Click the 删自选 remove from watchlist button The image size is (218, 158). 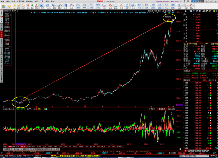coord(150,11)
